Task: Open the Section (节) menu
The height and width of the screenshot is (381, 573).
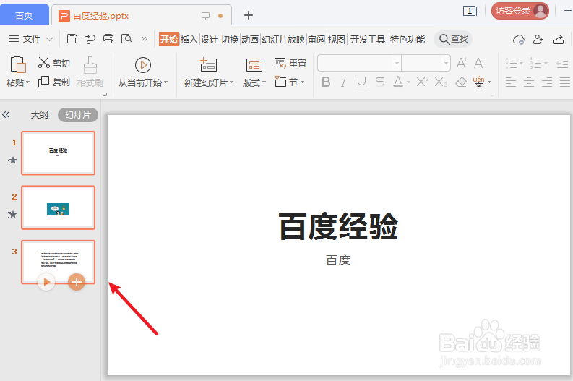Action: tap(290, 82)
